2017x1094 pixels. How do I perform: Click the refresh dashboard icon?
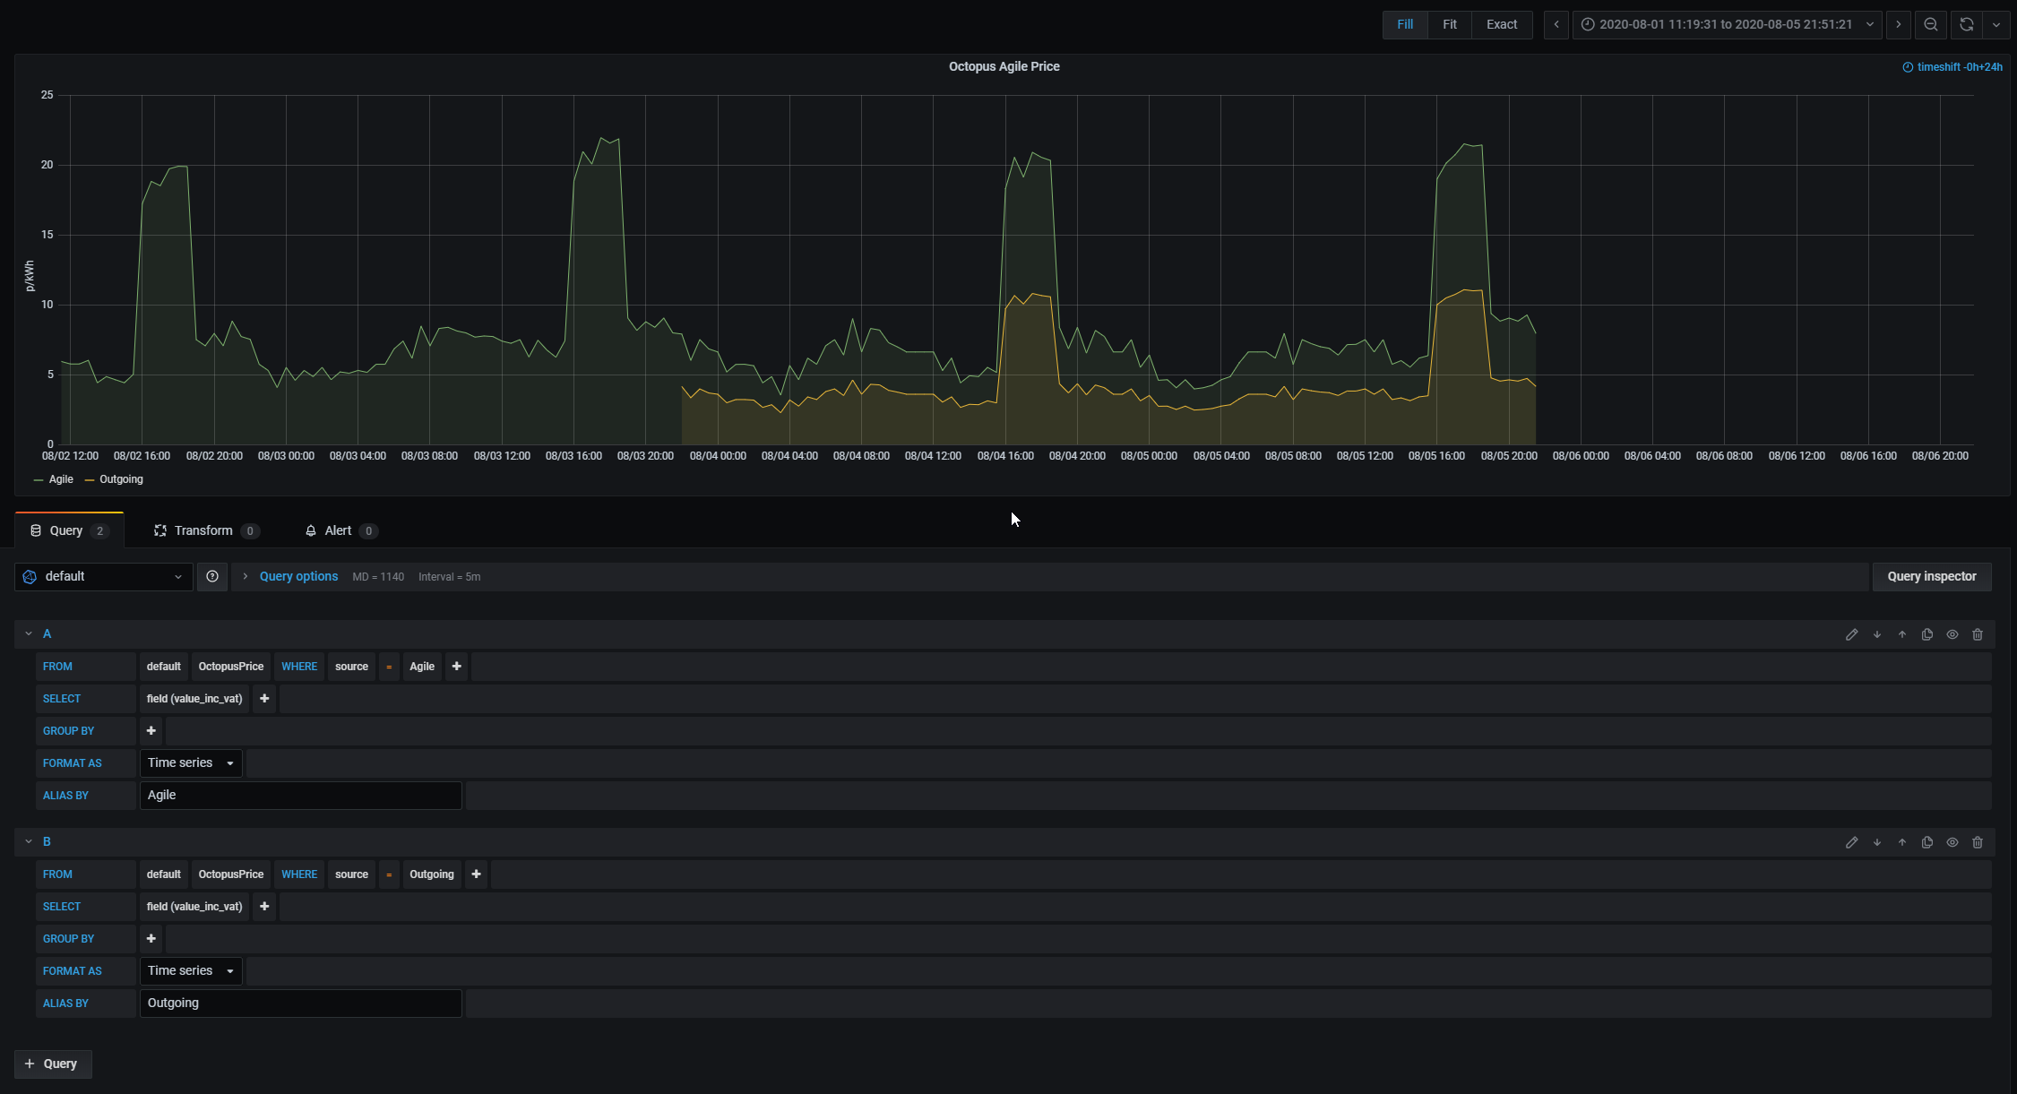click(x=1967, y=24)
